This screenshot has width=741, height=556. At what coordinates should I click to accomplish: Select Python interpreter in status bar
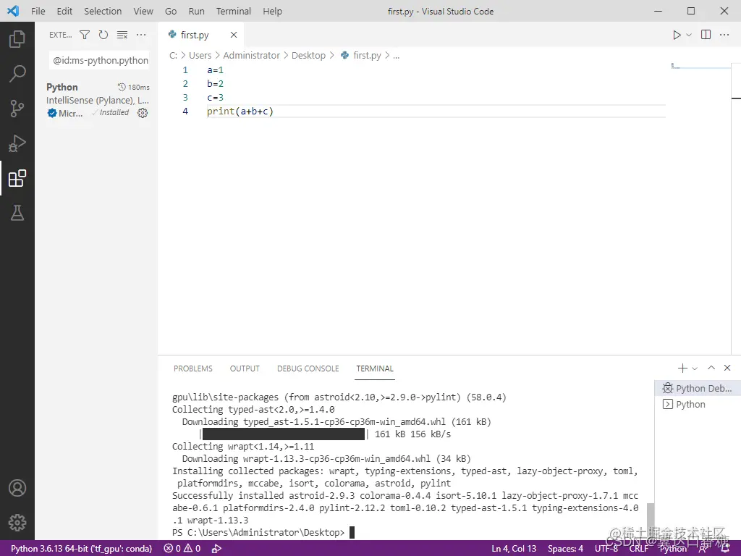[x=81, y=549]
